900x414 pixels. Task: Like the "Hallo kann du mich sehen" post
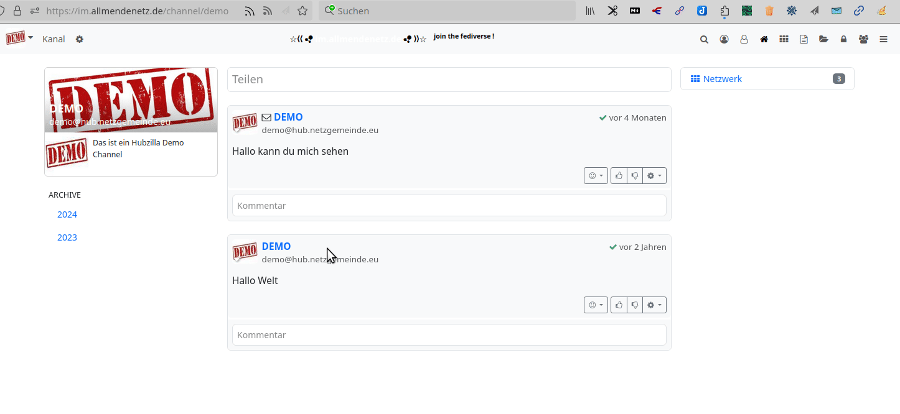(x=619, y=176)
